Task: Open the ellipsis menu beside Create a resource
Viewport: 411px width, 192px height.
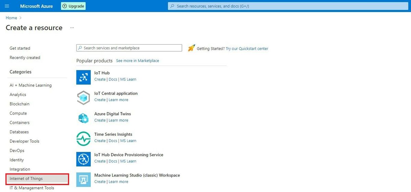Action: pyautogui.click(x=72, y=28)
